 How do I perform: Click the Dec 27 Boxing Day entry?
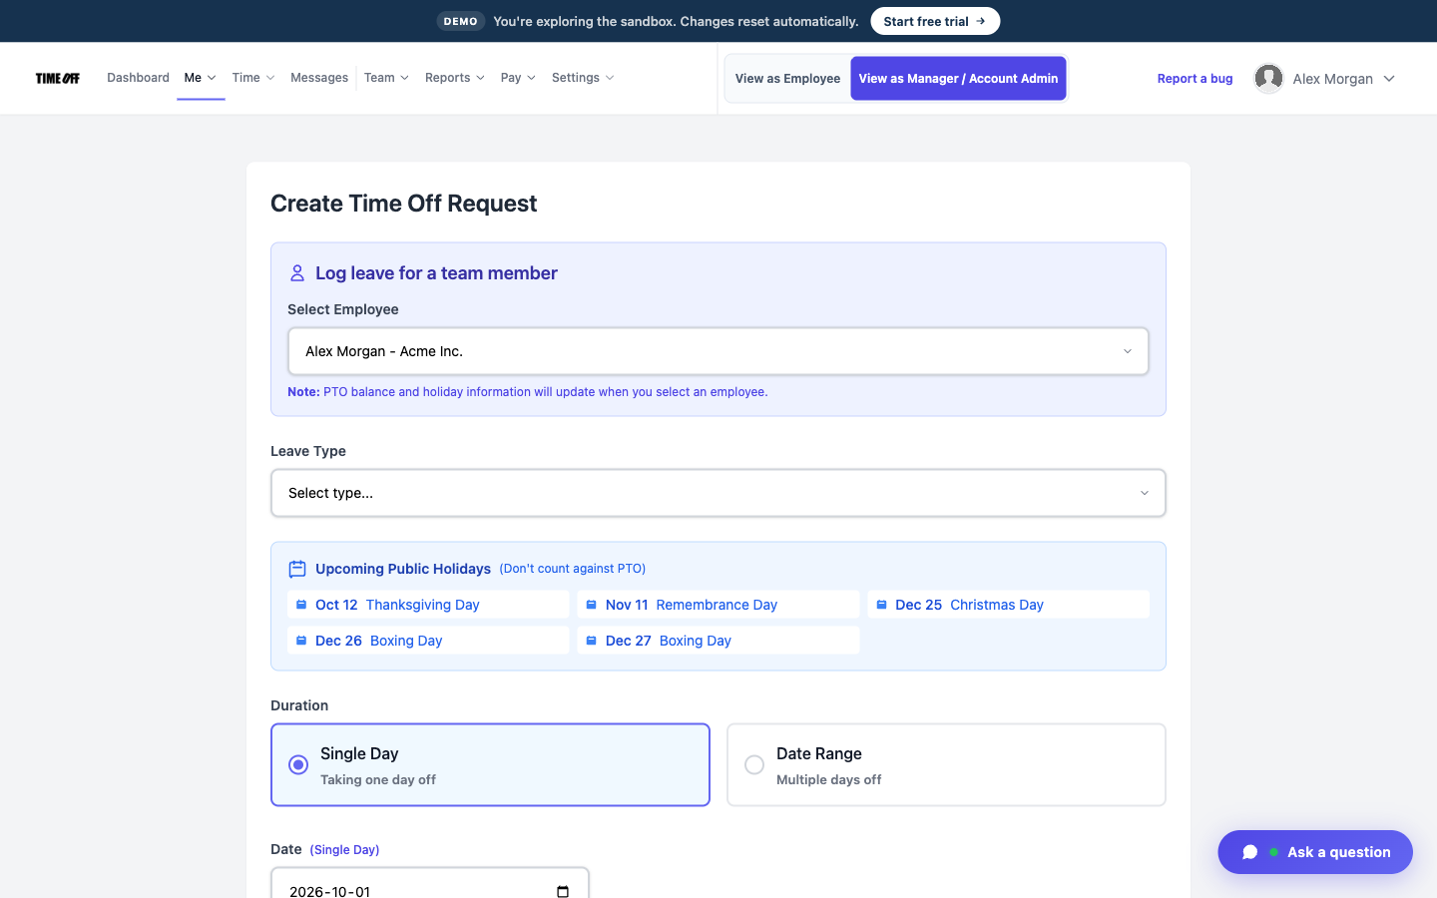tap(718, 641)
